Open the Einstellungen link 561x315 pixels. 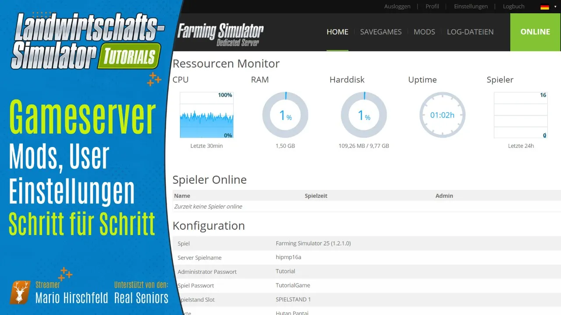471,7
